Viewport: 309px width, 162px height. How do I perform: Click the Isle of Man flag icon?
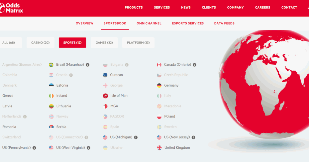tap(105, 96)
